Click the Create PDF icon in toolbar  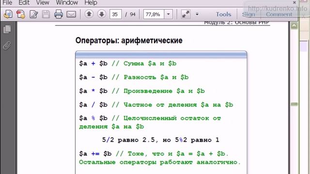click(8, 14)
